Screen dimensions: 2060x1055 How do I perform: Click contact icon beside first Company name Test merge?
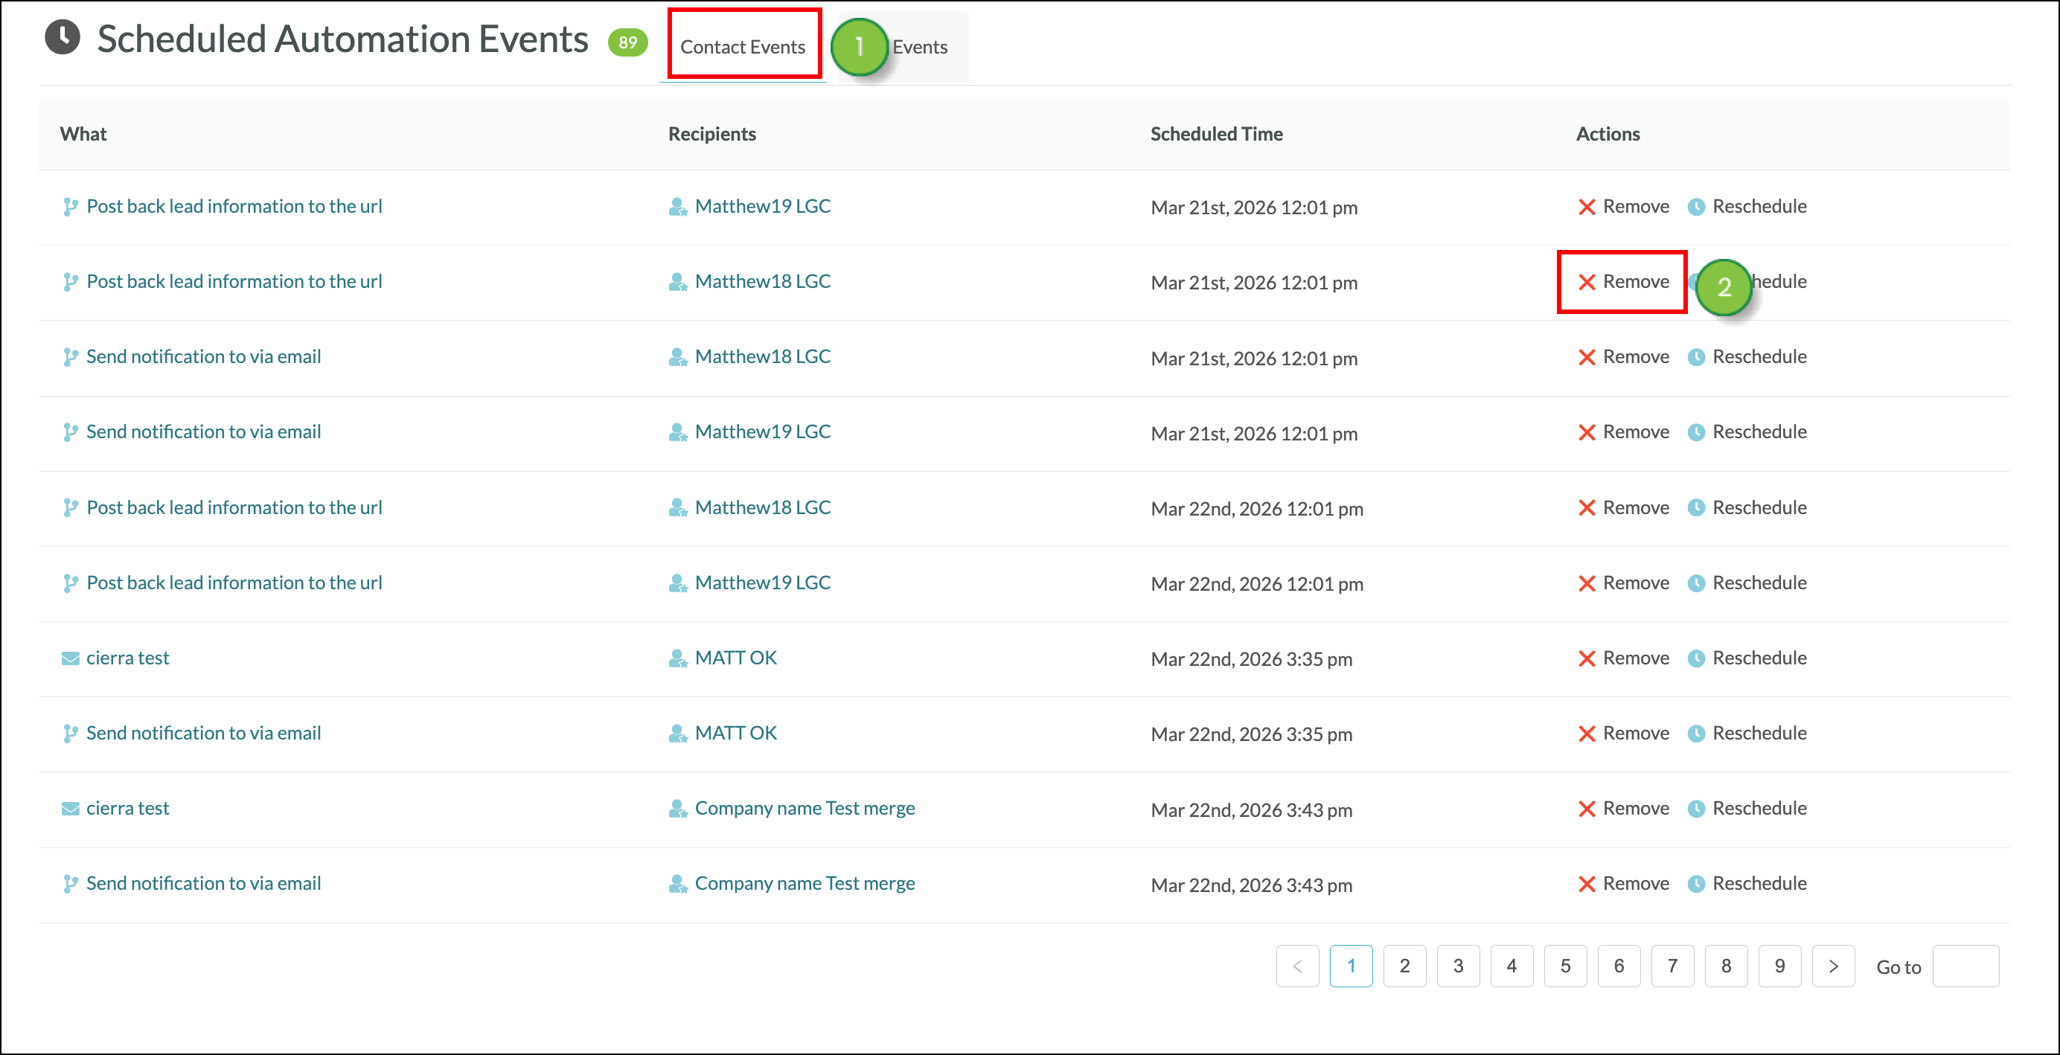point(677,808)
